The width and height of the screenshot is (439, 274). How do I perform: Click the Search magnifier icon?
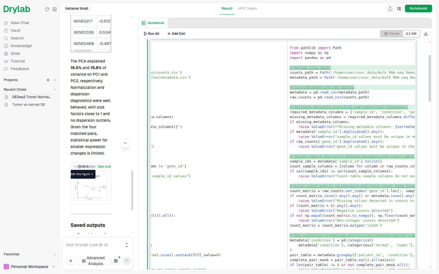pyautogui.click(x=6, y=38)
